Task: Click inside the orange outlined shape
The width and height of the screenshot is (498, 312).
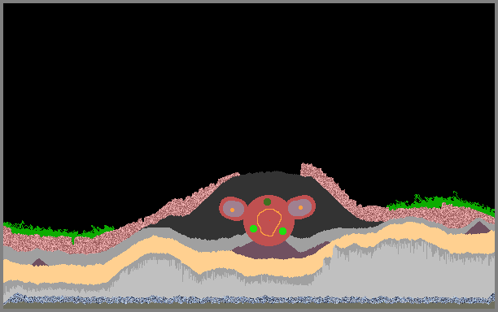Action: coord(269,223)
